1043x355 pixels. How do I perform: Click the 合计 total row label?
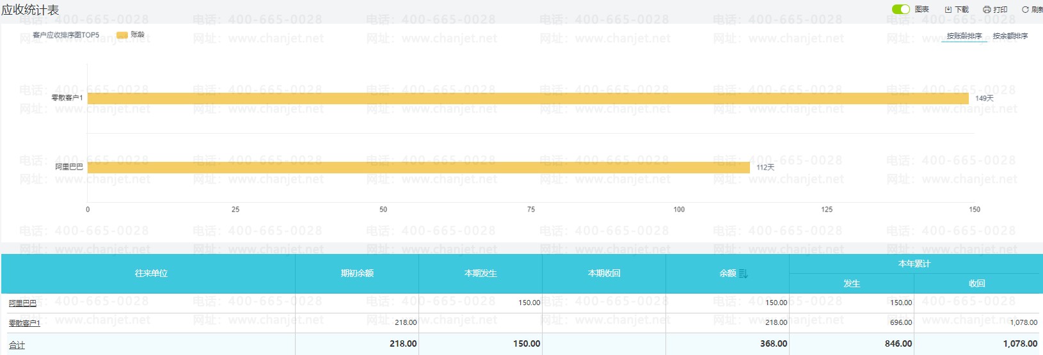[17, 345]
